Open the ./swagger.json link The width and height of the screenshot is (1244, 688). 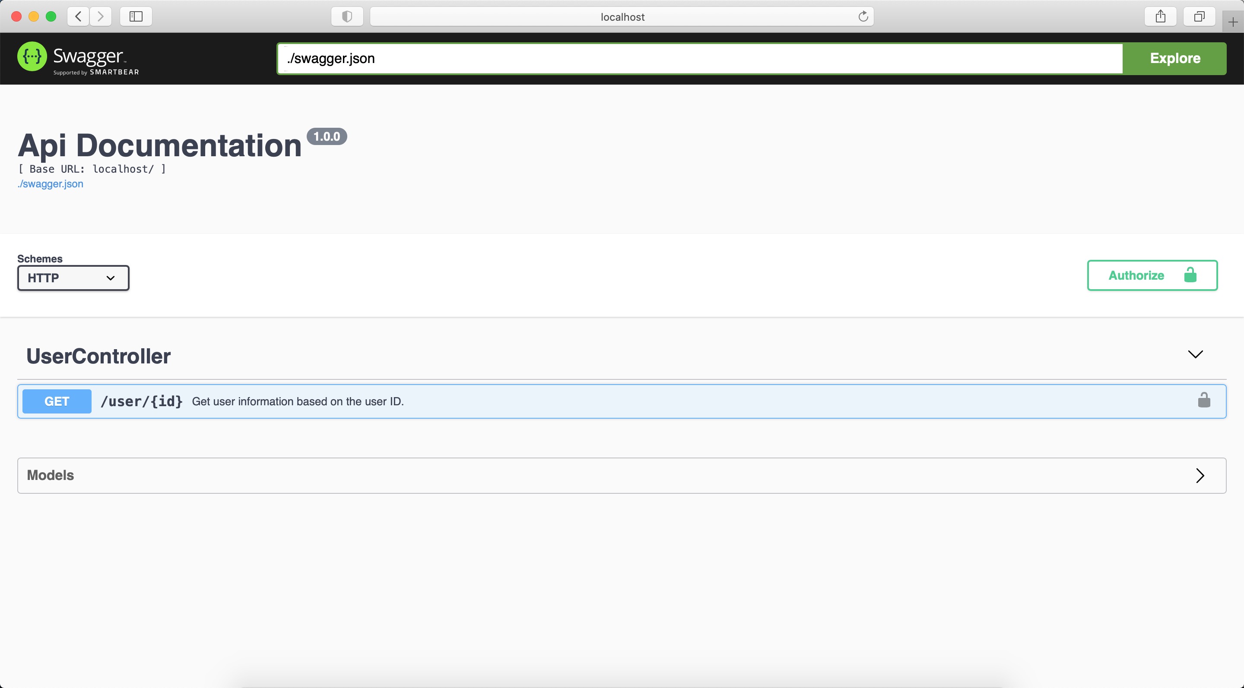coord(50,184)
